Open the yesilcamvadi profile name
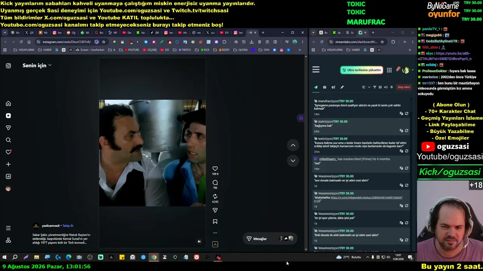 pos(51,226)
